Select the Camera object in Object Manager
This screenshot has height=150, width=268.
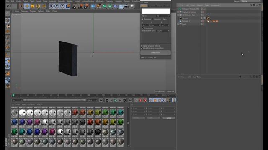click(185, 18)
